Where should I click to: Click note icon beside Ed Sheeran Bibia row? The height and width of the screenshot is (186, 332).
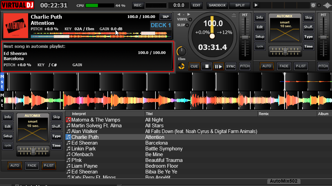click(x=68, y=172)
